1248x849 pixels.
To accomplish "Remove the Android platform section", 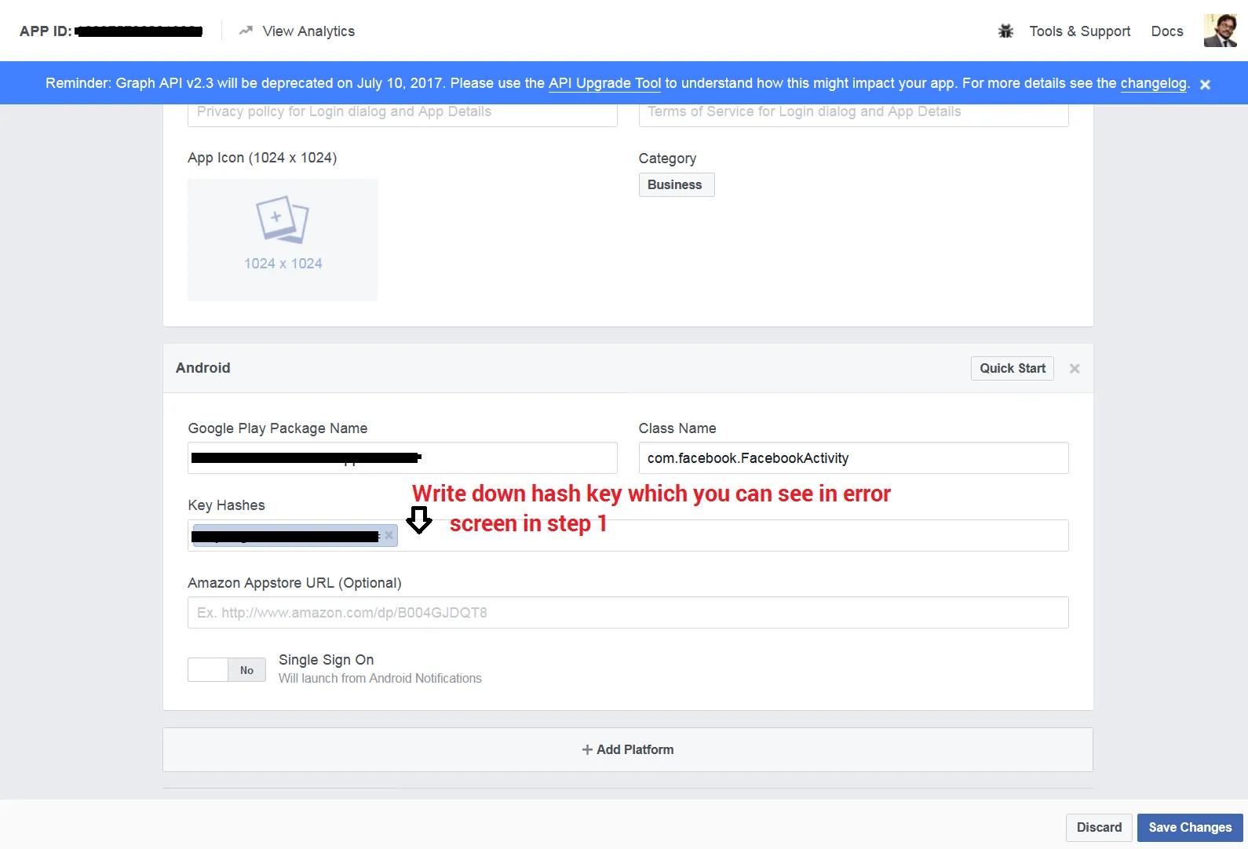I will (1075, 369).
